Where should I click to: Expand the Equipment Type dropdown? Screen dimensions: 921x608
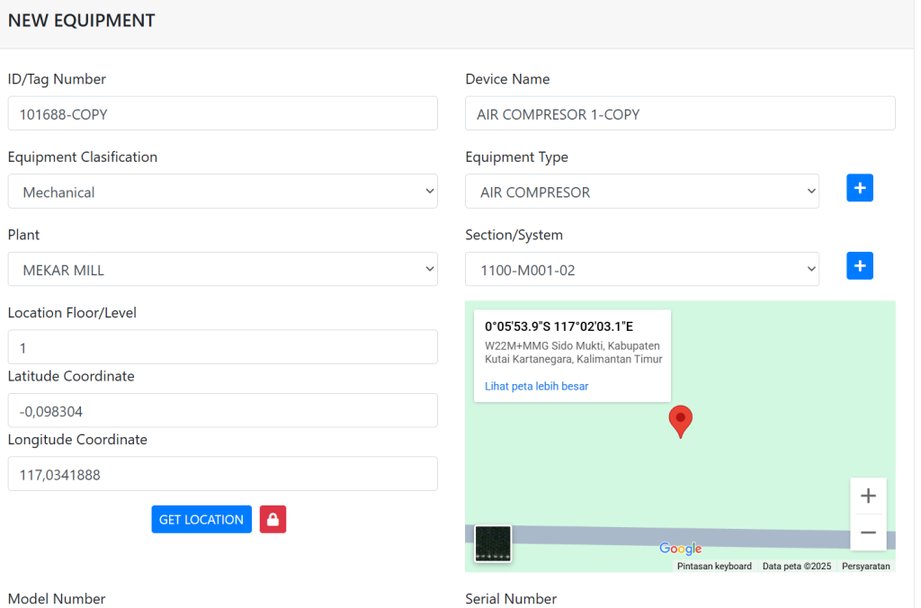(641, 192)
